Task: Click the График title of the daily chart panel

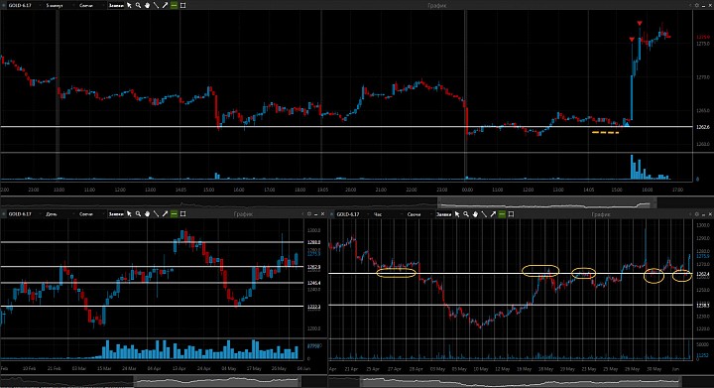Action: pyautogui.click(x=243, y=213)
